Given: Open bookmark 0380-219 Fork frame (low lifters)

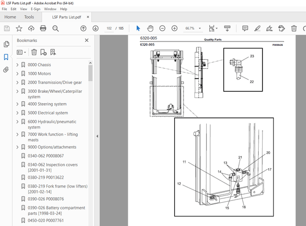Looking at the screenshot, I should pyautogui.click(x=58, y=189).
